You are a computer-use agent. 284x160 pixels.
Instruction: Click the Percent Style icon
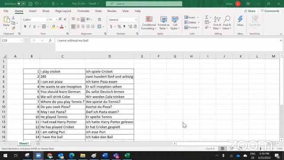(119, 27)
